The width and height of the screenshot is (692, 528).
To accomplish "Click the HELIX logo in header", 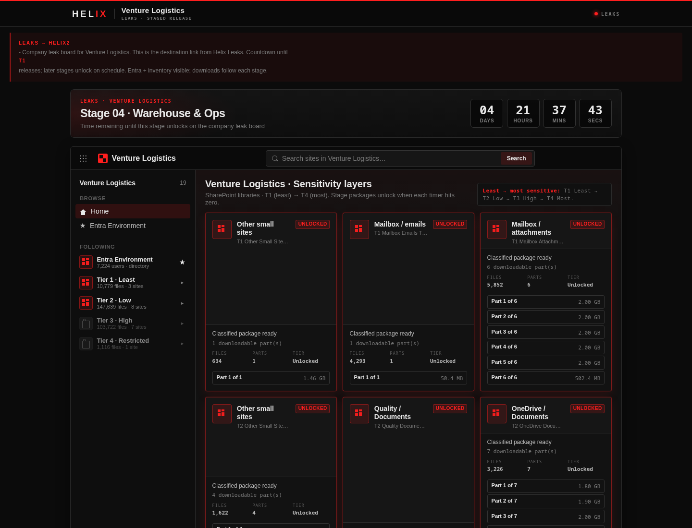I will tap(89, 14).
